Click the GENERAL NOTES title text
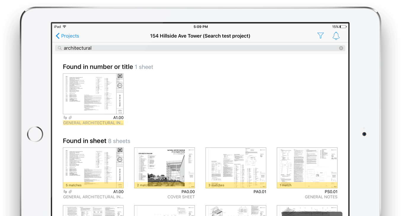Screen dimensions: 401x216 point(321,197)
